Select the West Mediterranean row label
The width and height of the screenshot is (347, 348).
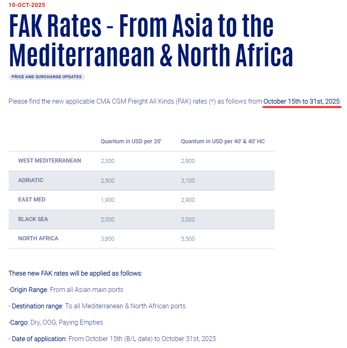tap(50, 161)
